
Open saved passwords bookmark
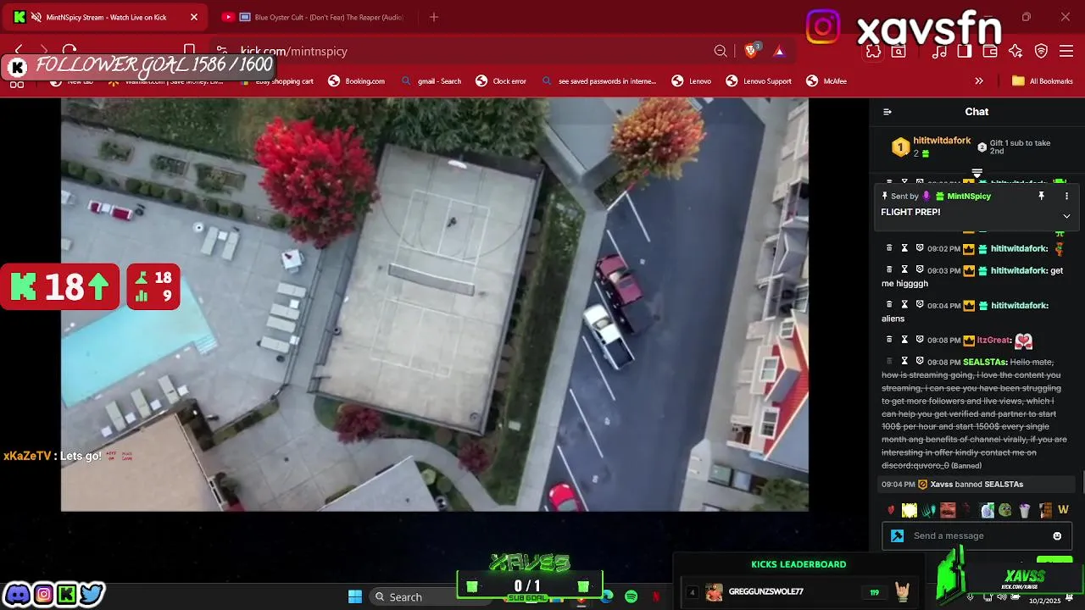coord(598,81)
